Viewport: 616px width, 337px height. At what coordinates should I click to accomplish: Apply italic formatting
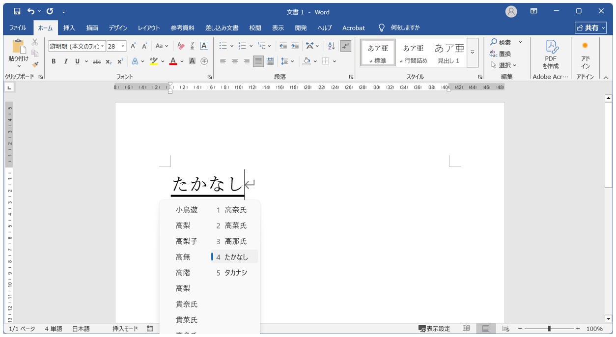pyautogui.click(x=66, y=61)
